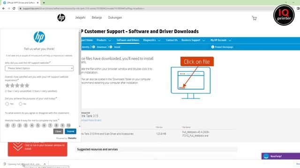Rate one star in survey
Screen dimensions: 300x168
click(x=7, y=85)
